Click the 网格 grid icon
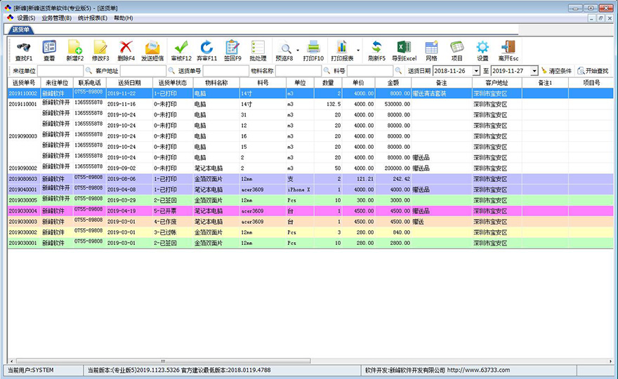The width and height of the screenshot is (618, 379). point(431,47)
